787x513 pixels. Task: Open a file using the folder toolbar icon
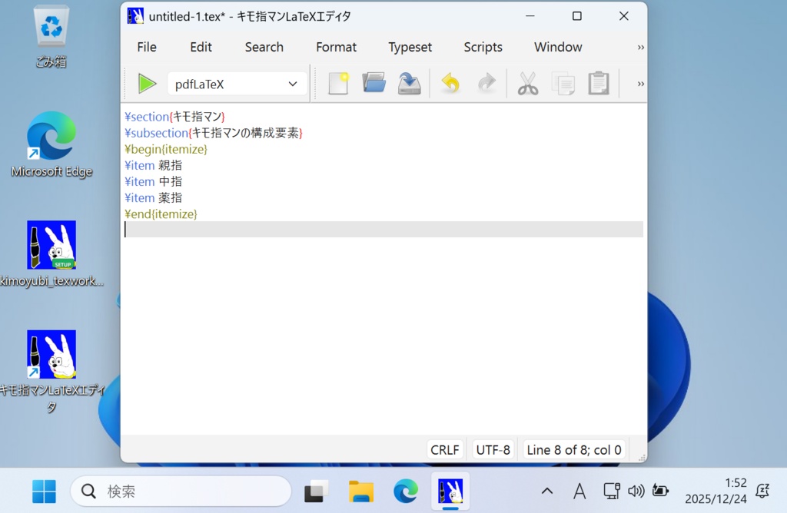coord(374,83)
